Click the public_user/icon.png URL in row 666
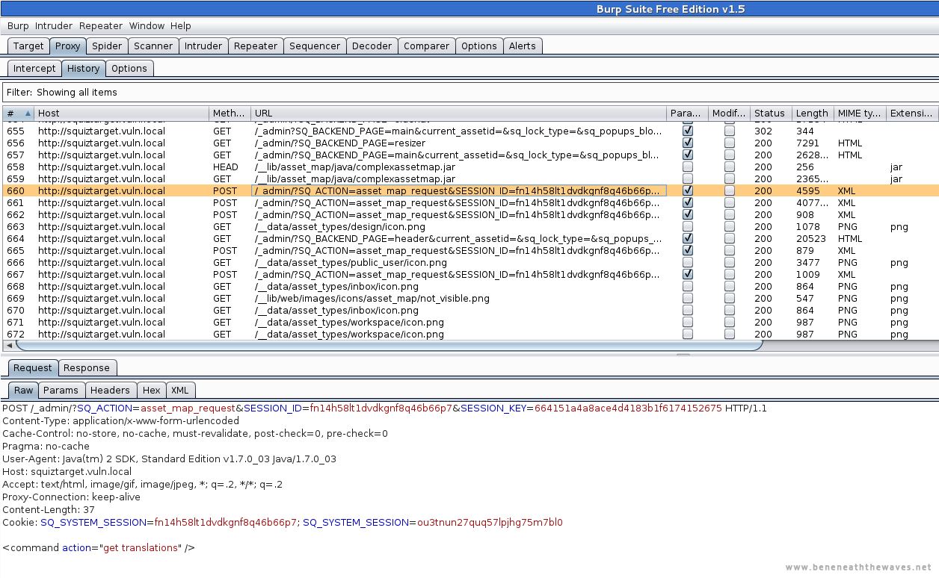This screenshot has height=578, width=939. pos(351,262)
